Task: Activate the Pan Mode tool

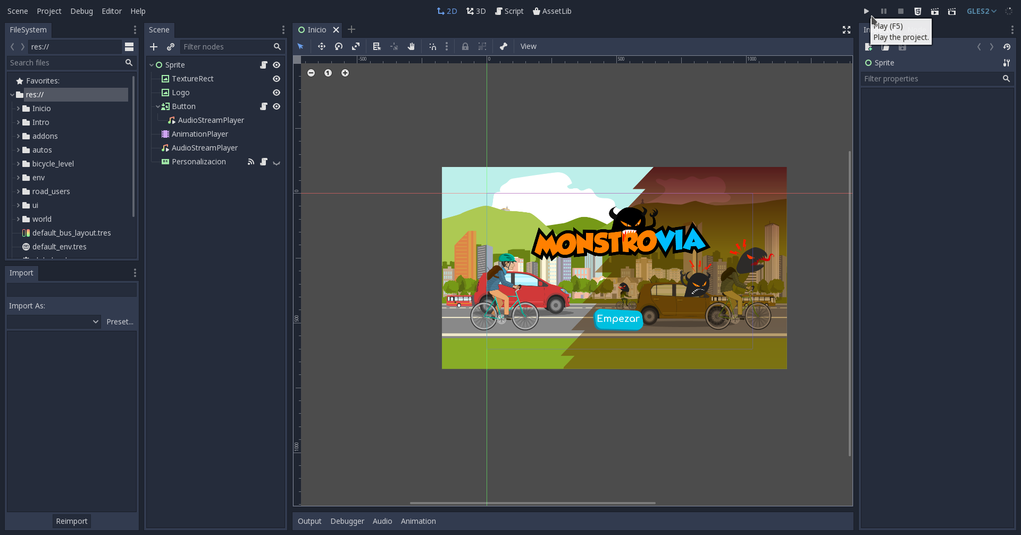Action: click(x=411, y=46)
